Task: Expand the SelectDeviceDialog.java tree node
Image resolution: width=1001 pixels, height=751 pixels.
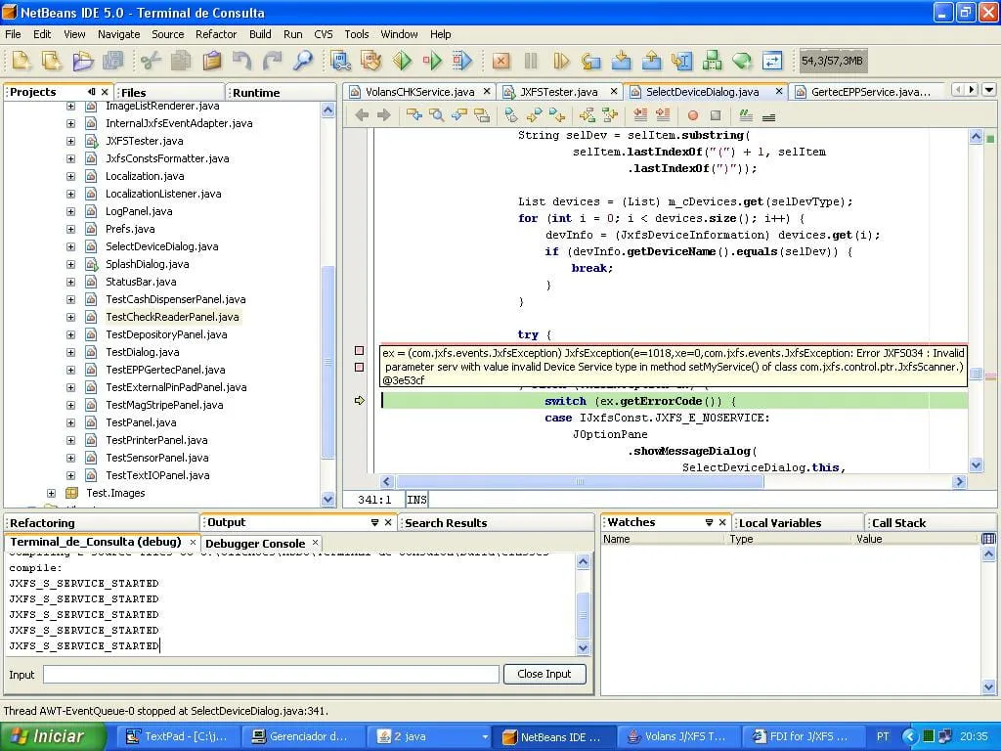Action: [x=70, y=246]
